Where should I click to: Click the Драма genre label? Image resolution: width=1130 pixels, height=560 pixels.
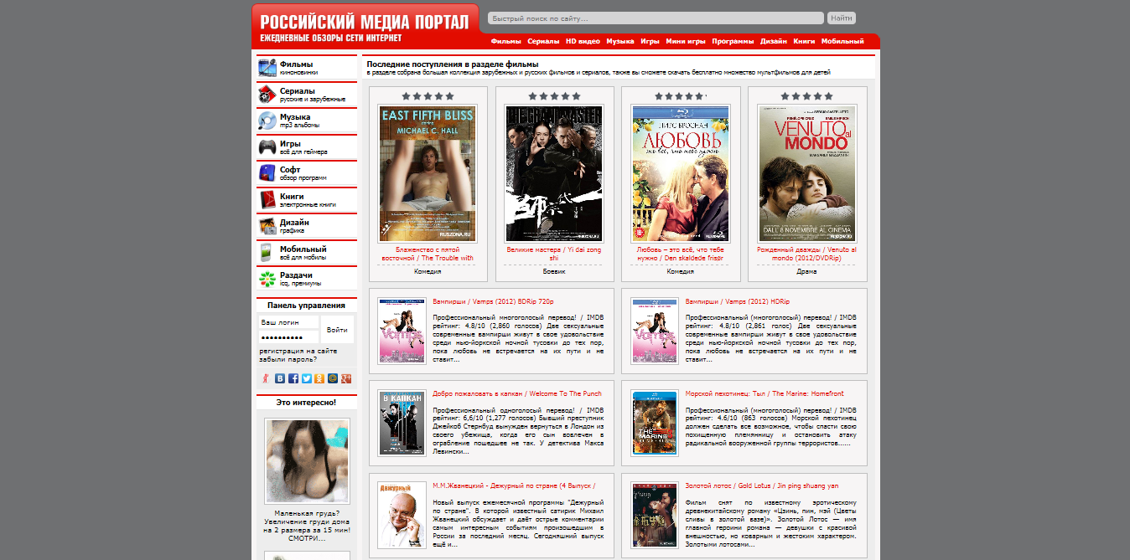[806, 271]
